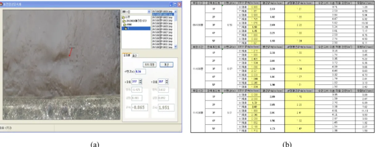The image size is (377, 147).
Task: Click the velocity result field 1.951
Action: pyautogui.click(x=166, y=107)
